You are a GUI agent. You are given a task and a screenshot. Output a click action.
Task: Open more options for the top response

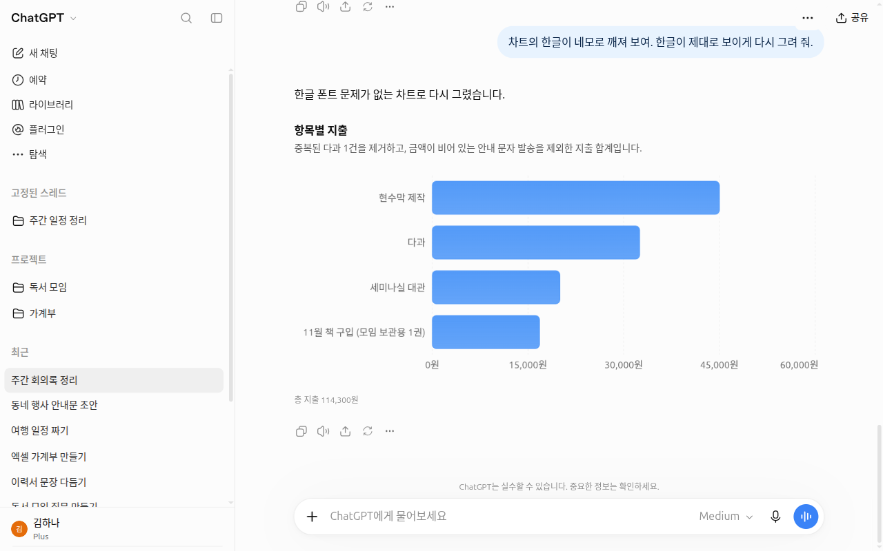(x=390, y=6)
